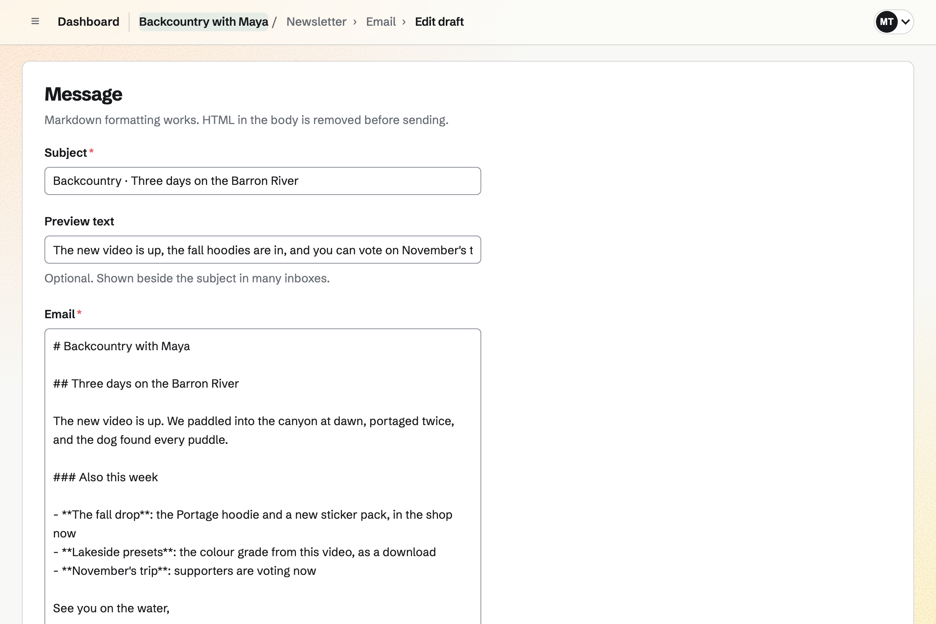Click the Edit draft breadcrumb label
This screenshot has width=936, height=624.
pos(440,21)
